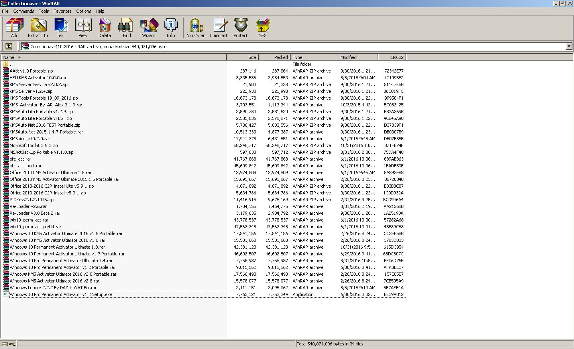Launch the Wizard tool
Viewport: 574px width, 349px height.
[149, 27]
